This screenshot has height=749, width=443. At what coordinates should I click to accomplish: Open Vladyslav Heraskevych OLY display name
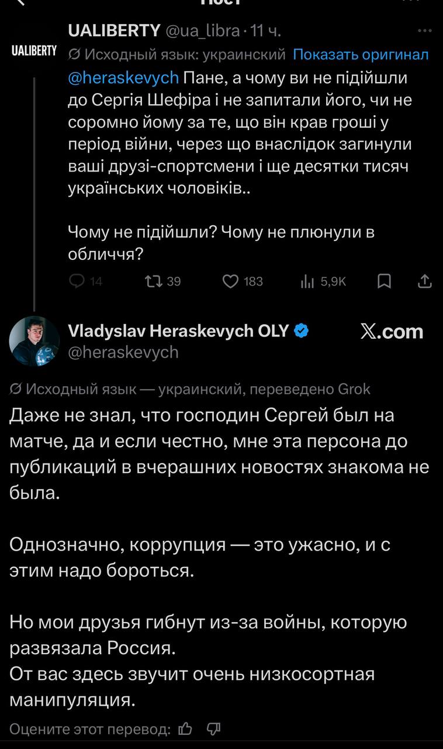tap(178, 331)
